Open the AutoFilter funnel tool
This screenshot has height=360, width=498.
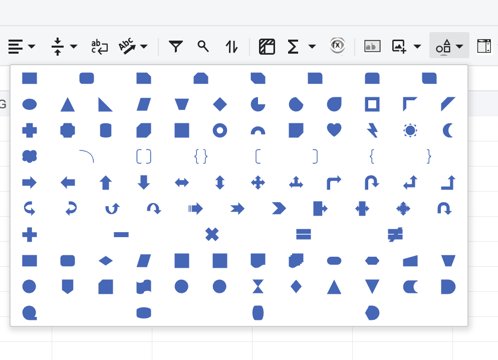pyautogui.click(x=176, y=47)
